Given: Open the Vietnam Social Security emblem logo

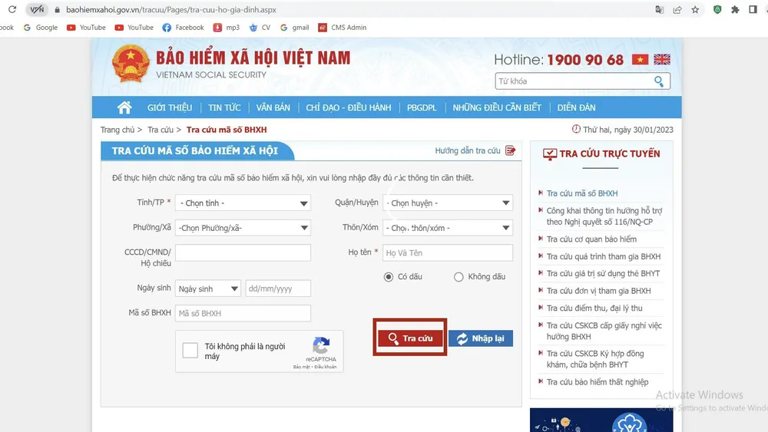Looking at the screenshot, I should click(x=131, y=64).
